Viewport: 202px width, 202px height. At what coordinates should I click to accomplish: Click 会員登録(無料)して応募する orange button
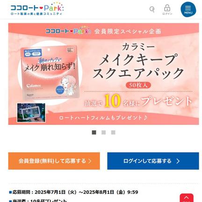click(x=54, y=161)
